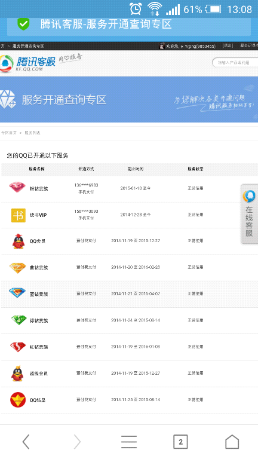Click date range 2014-11-19 至 2016-01-03
The width and height of the screenshot is (258, 459).
pyautogui.click(x=136, y=347)
